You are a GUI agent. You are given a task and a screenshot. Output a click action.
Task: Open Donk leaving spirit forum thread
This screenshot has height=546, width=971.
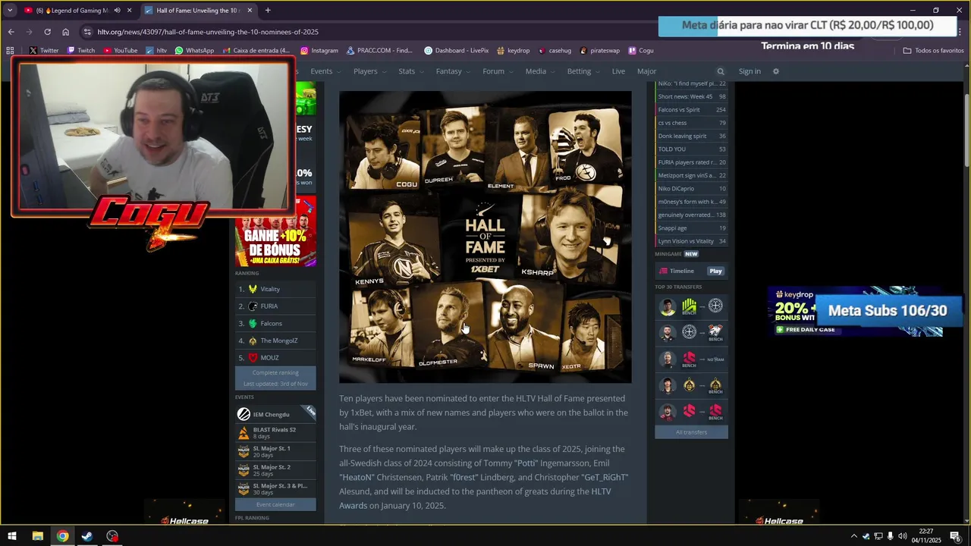[x=691, y=136]
